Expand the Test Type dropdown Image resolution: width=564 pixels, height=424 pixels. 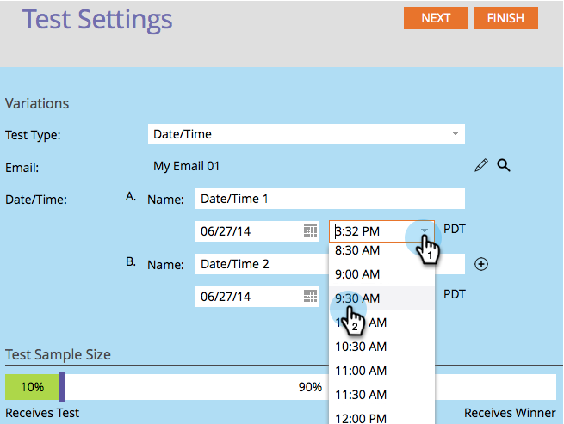pos(455,134)
